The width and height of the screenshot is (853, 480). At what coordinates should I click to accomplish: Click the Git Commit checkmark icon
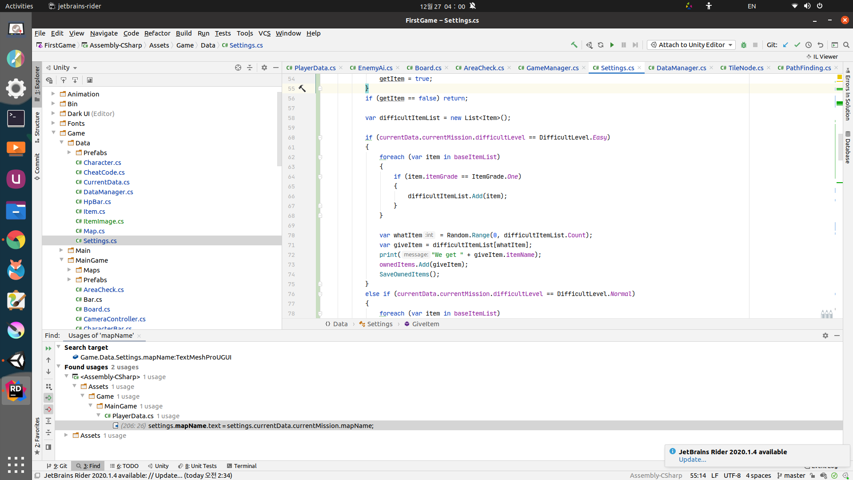coord(797,45)
